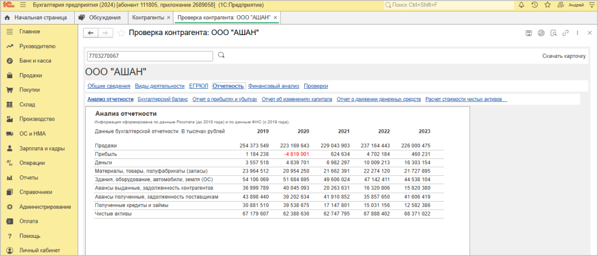The width and height of the screenshot is (598, 256).
Task: Open Финансовый анализ section
Action: point(274,86)
